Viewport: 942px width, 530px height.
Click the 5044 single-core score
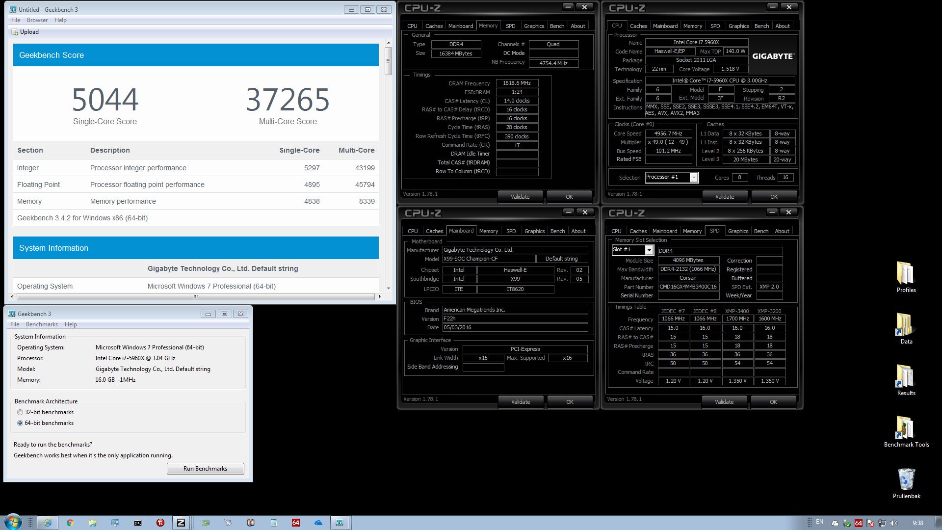click(105, 100)
